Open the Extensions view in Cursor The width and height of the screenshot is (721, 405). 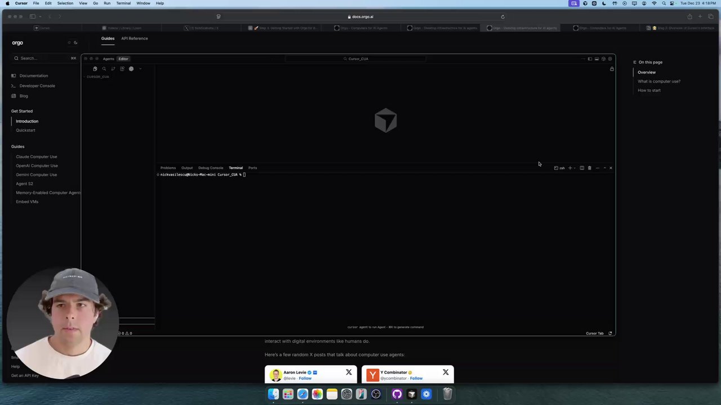[122, 69]
